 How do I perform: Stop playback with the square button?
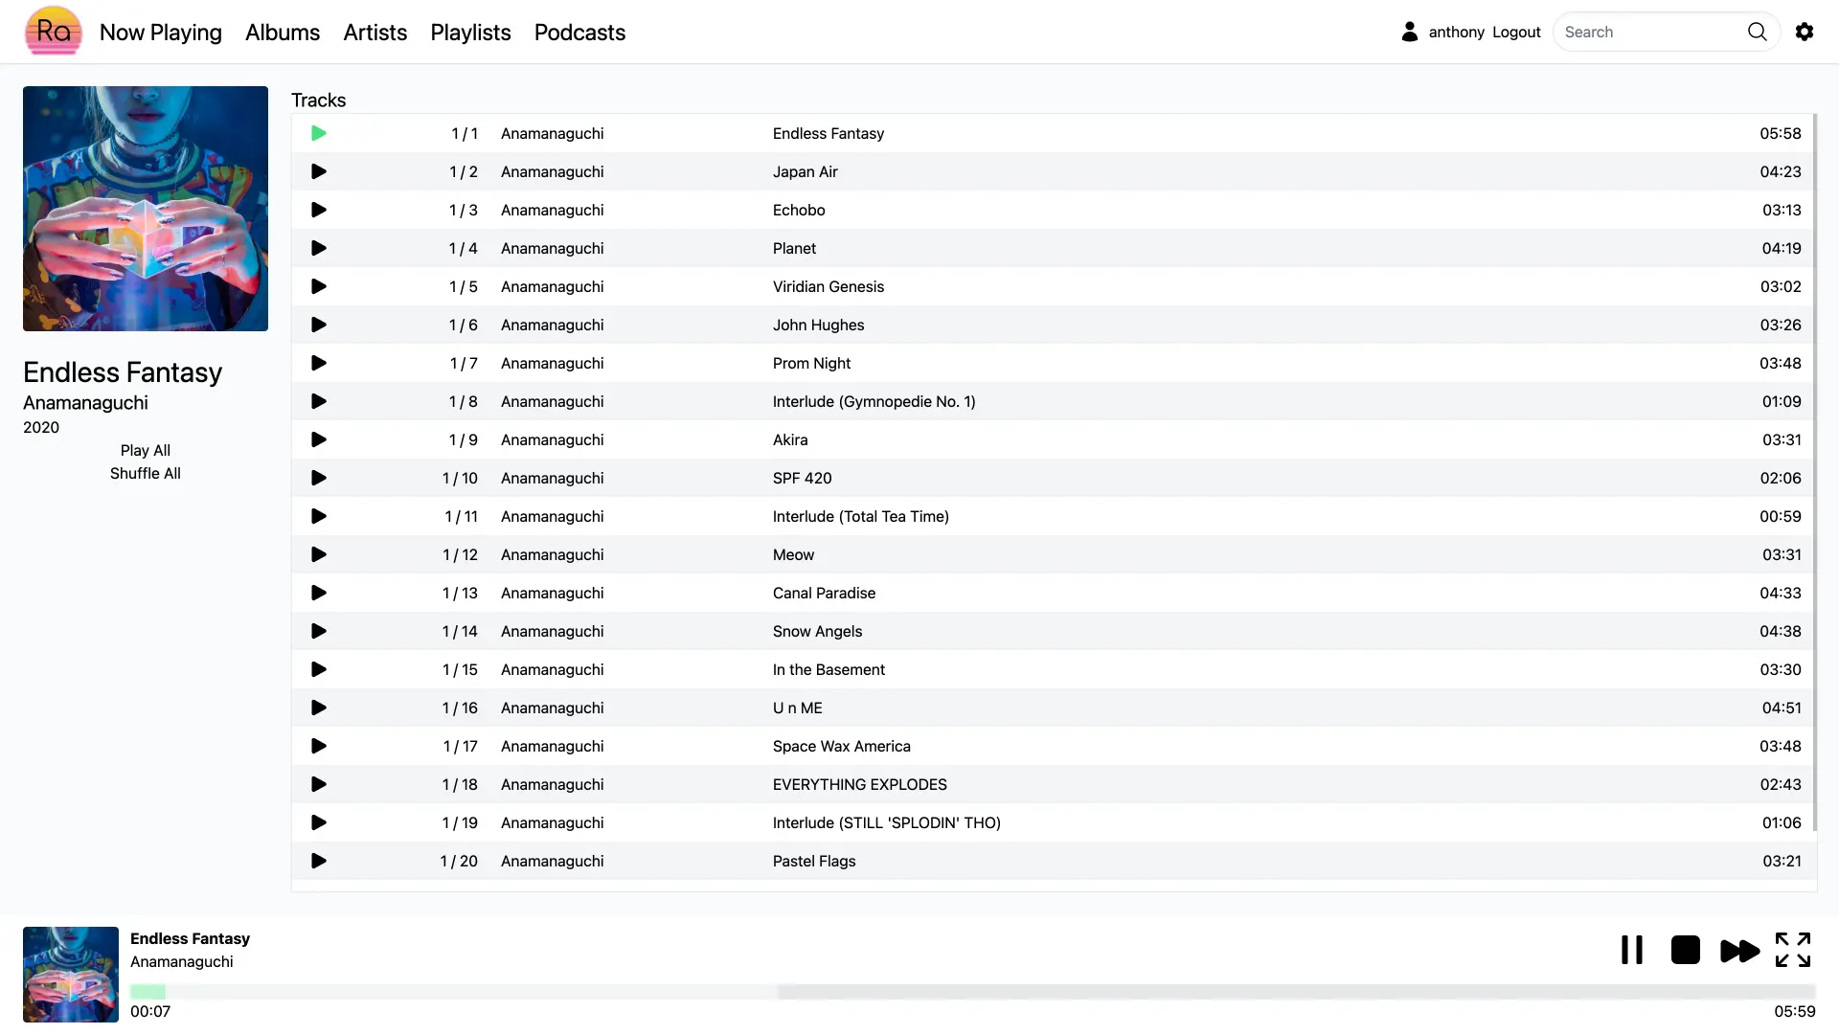click(1686, 950)
